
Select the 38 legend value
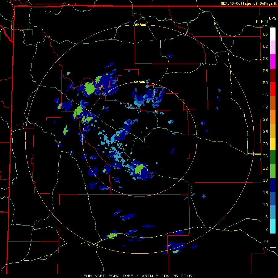pos(265,119)
